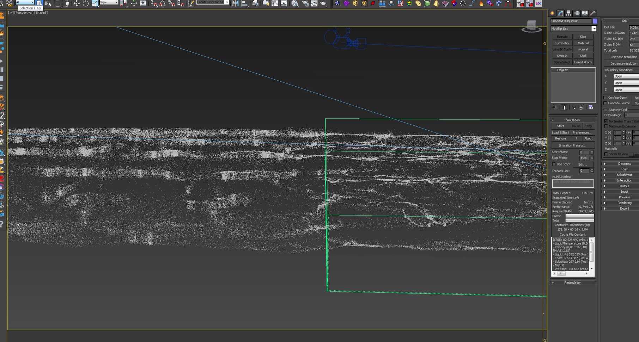Expand the Resimulation rollout
This screenshot has height=342, width=639.
(573, 282)
